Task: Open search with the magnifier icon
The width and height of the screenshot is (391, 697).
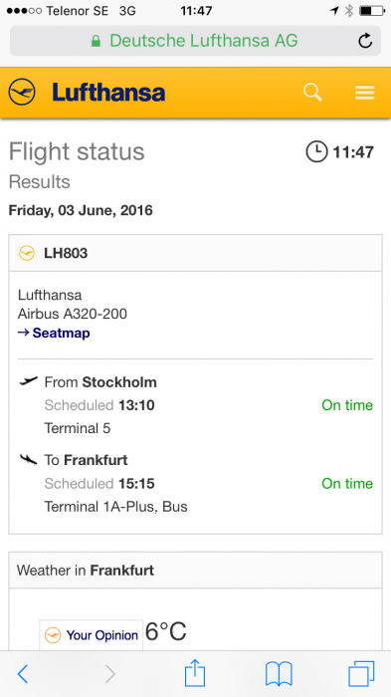Action: 312,93
